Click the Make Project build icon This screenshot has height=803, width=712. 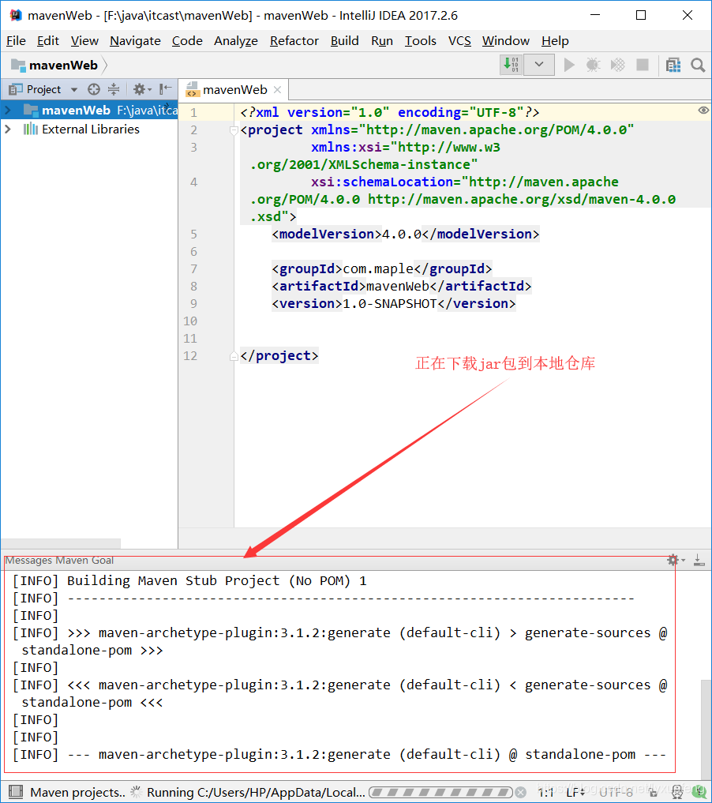511,65
